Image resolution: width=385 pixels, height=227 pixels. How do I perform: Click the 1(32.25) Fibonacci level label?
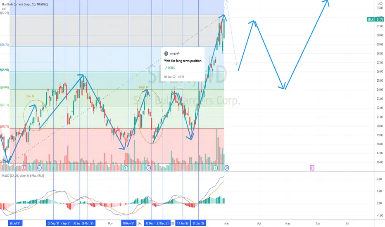pos(5,13)
